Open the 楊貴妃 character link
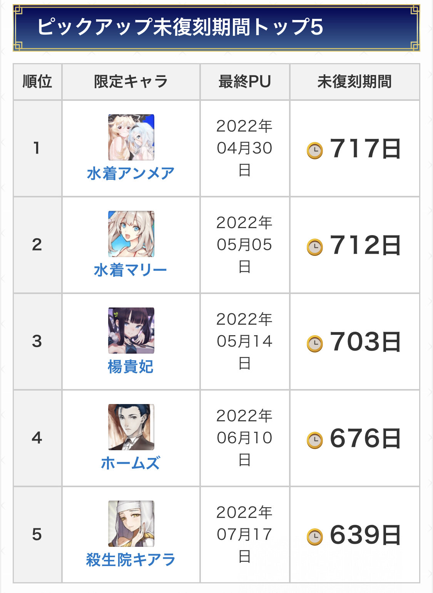 click(131, 367)
